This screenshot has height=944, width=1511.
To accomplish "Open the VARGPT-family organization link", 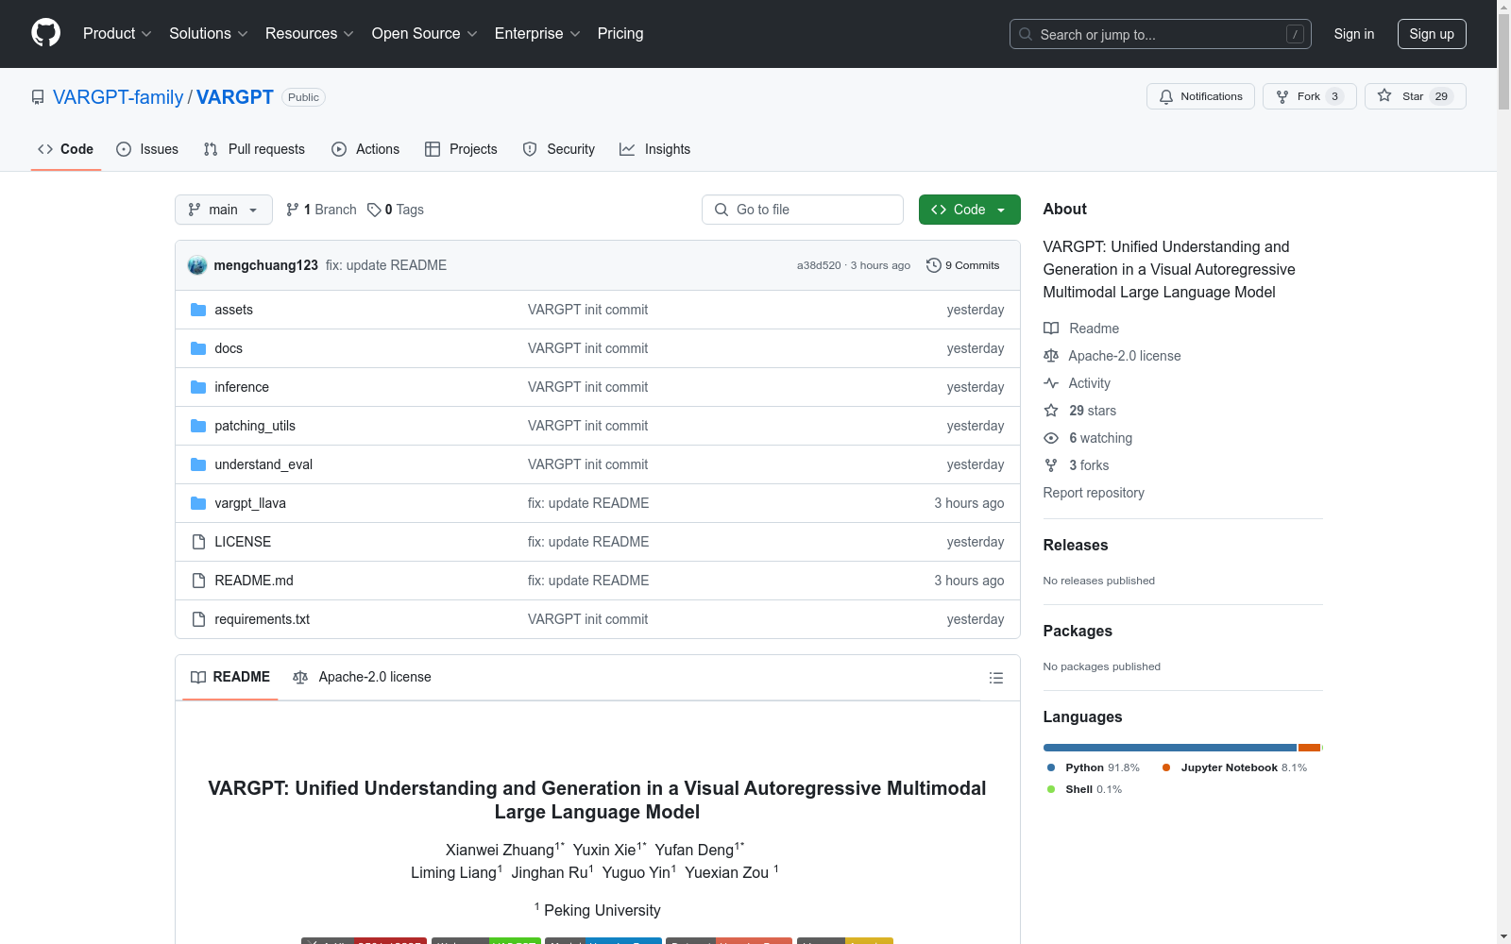I will coord(118,97).
